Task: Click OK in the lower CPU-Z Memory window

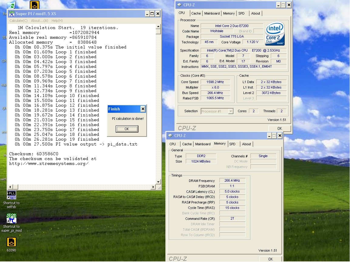Action: [x=270, y=259]
